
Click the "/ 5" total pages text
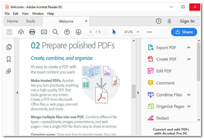click(x=98, y=32)
